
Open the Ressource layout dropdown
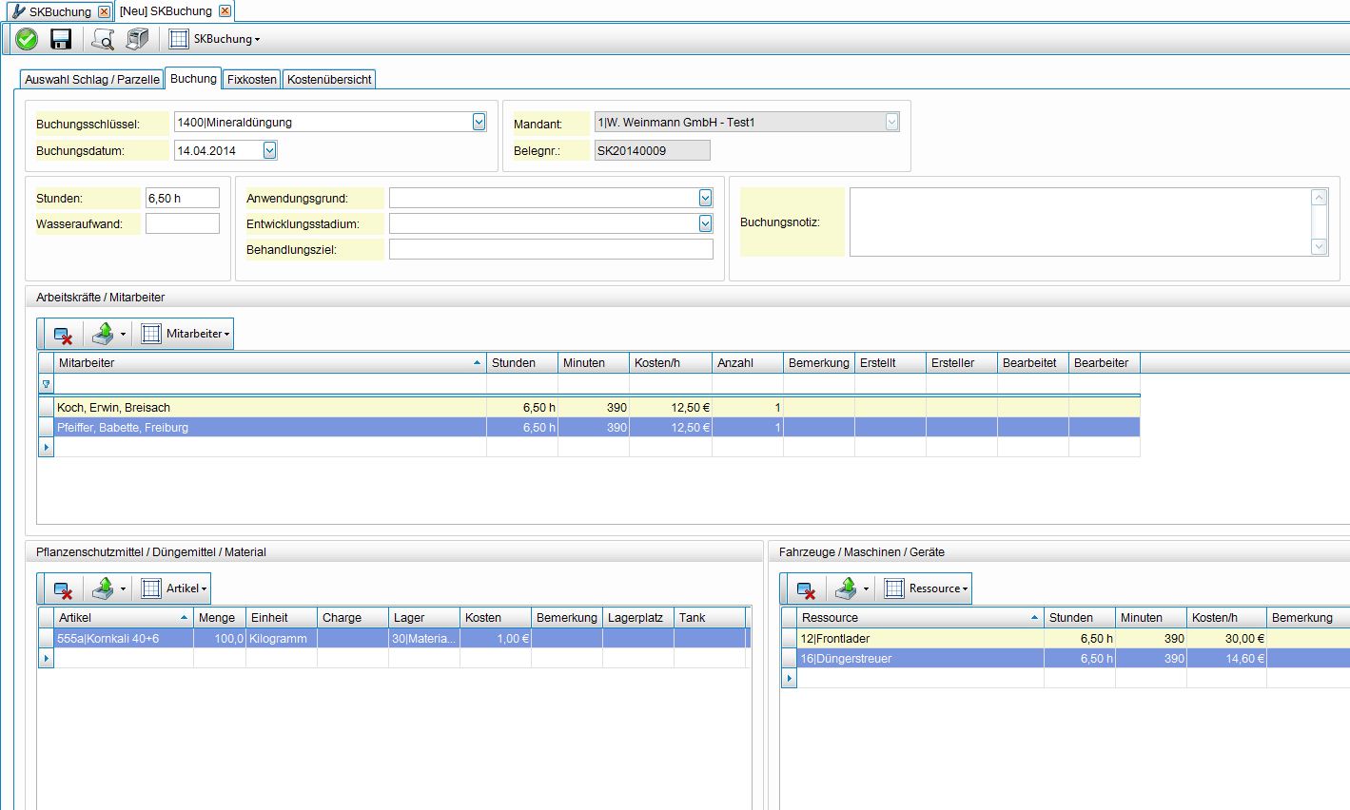pyautogui.click(x=965, y=589)
